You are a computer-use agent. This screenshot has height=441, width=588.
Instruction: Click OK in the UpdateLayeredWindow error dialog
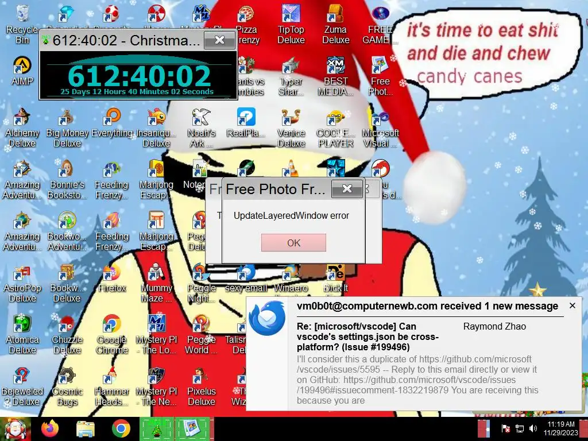293,243
